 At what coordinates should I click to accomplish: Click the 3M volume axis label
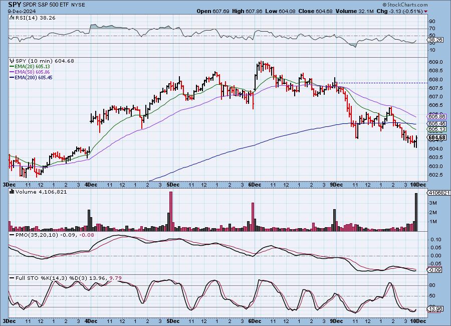click(433, 203)
